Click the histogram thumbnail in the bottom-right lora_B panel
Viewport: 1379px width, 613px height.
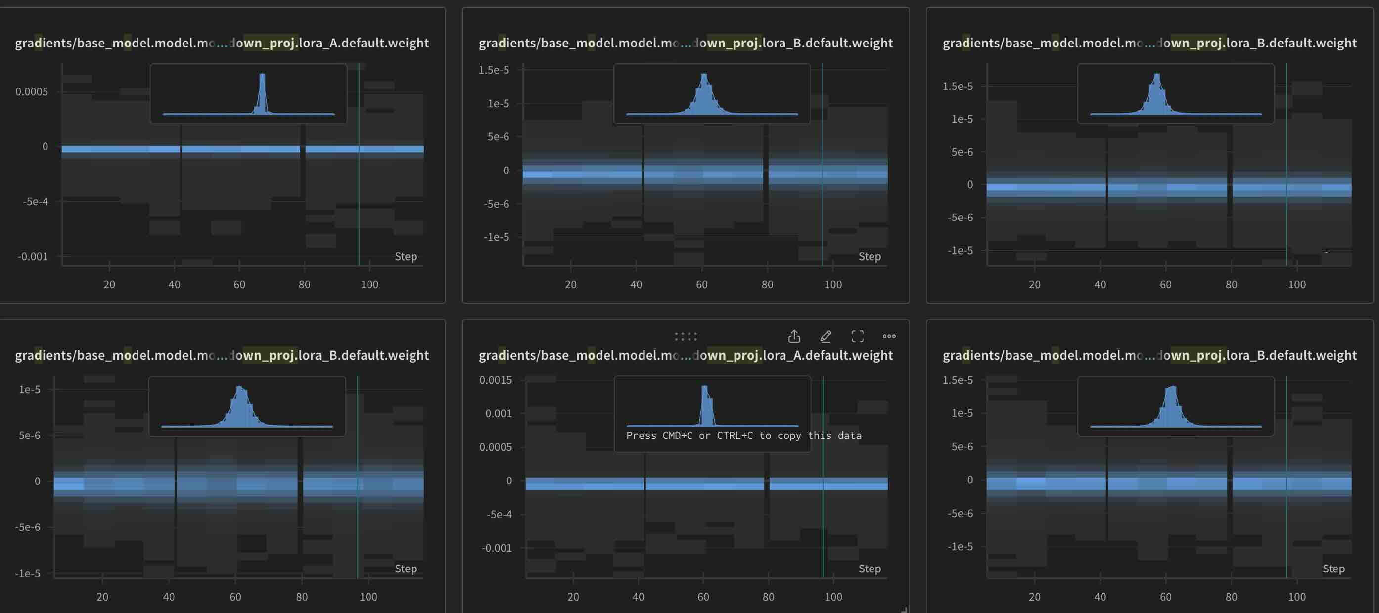1176,406
